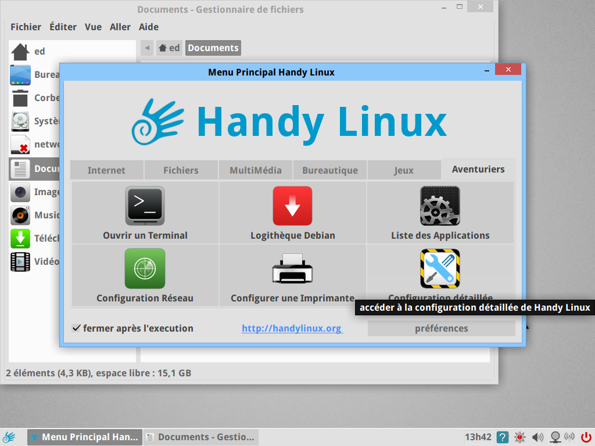Screen dimensions: 595x446
Task: Open Liste des Applications gear icon
Action: point(440,206)
